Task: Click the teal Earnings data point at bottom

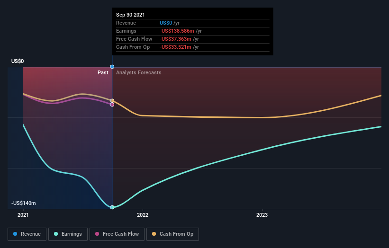Action: click(x=112, y=207)
